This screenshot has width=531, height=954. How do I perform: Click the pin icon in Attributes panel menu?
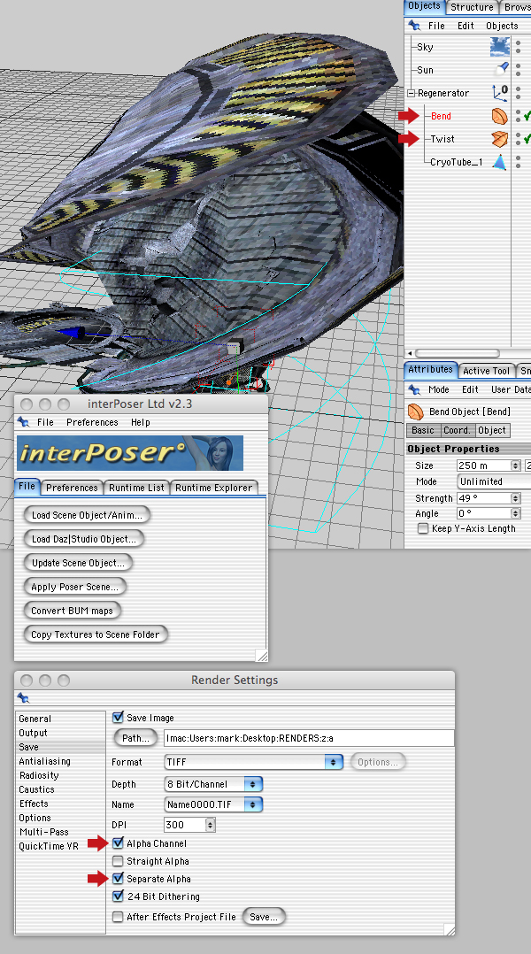(x=414, y=389)
